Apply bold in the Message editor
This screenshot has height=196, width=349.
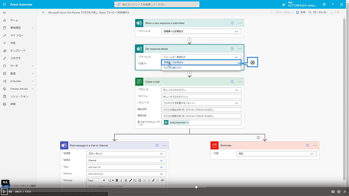click(x=117, y=180)
